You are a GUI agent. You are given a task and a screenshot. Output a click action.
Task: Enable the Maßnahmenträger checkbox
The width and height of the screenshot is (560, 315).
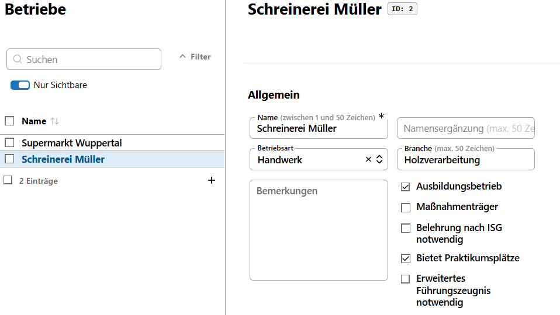[x=405, y=208]
